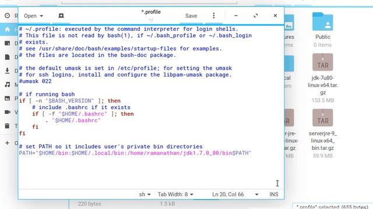Open the gedit three-dot options menu
Image resolution: width=373 pixels, height=209 pixels.
coord(214,16)
